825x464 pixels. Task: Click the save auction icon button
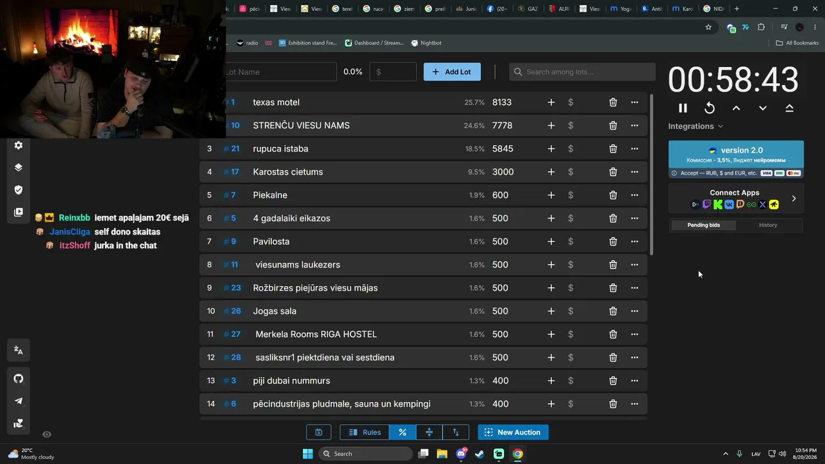pyautogui.click(x=318, y=432)
